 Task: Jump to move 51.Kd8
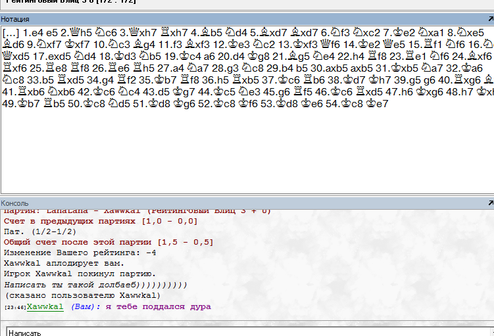[152, 104]
